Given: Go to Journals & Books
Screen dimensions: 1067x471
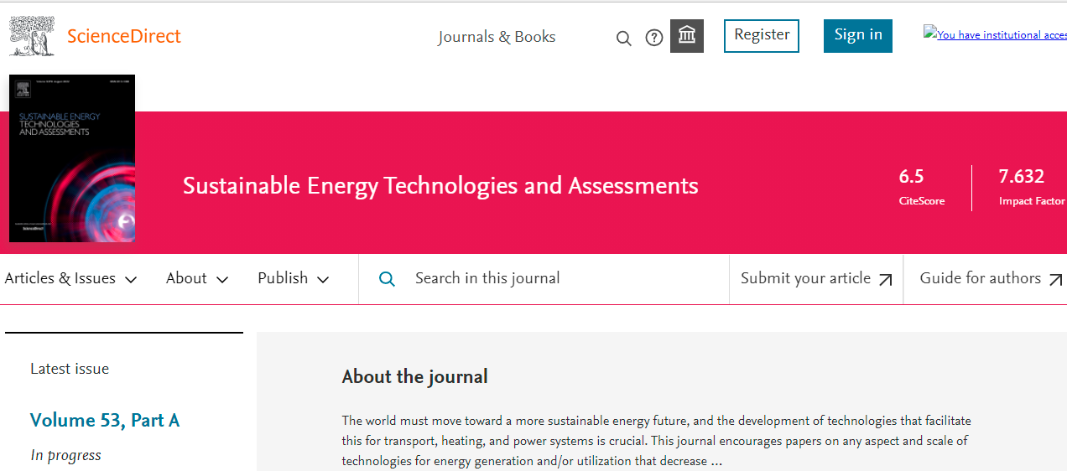Looking at the screenshot, I should click(x=497, y=37).
